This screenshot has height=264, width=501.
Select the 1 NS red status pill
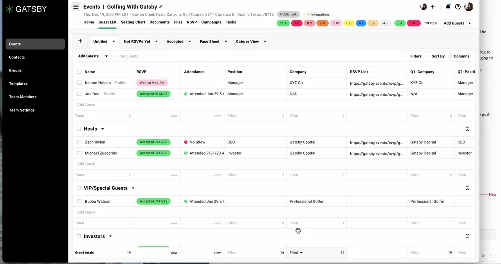(414, 23)
